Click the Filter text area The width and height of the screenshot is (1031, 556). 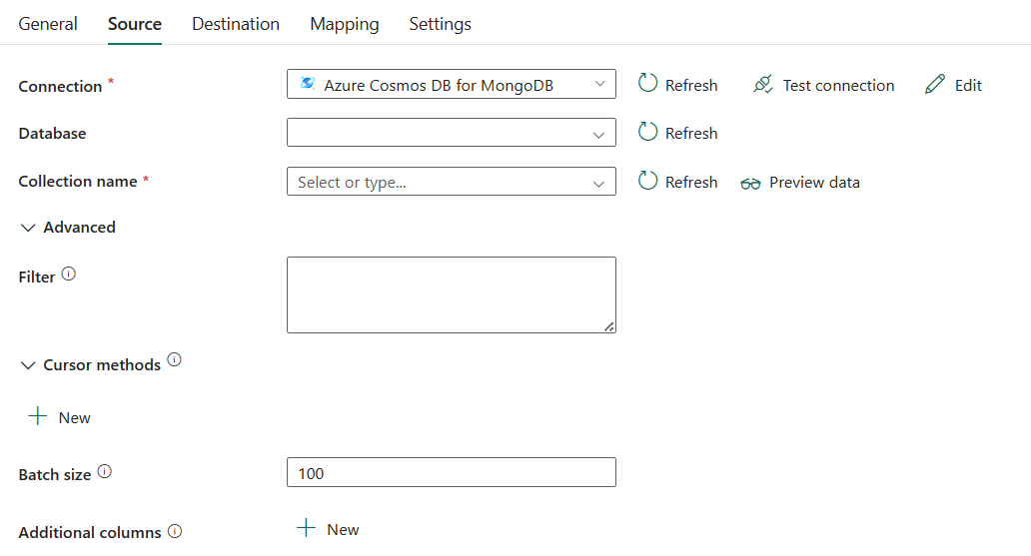pos(452,294)
